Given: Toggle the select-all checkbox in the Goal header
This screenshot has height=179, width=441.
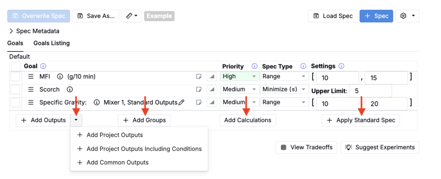Looking at the screenshot, I should [16, 67].
